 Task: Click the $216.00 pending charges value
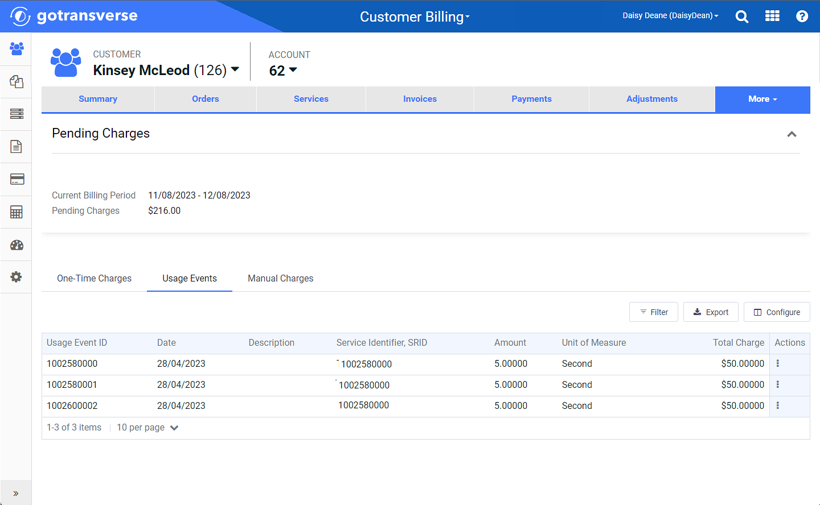click(x=165, y=210)
